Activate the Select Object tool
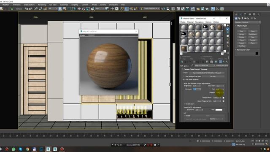Viewport: 270px width, 152px height. click(x=60, y=9)
